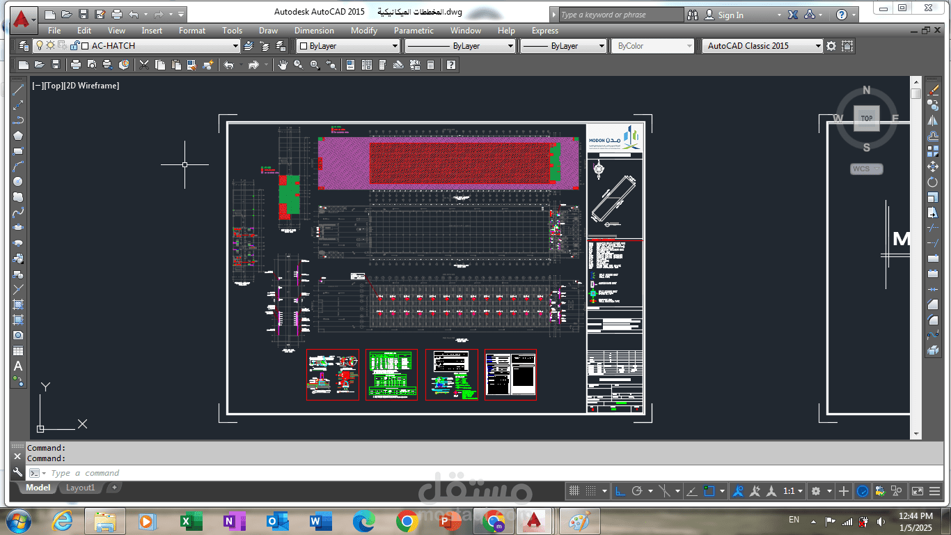The height and width of the screenshot is (535, 951).
Task: Select the Circle draw tool
Action: point(18,182)
